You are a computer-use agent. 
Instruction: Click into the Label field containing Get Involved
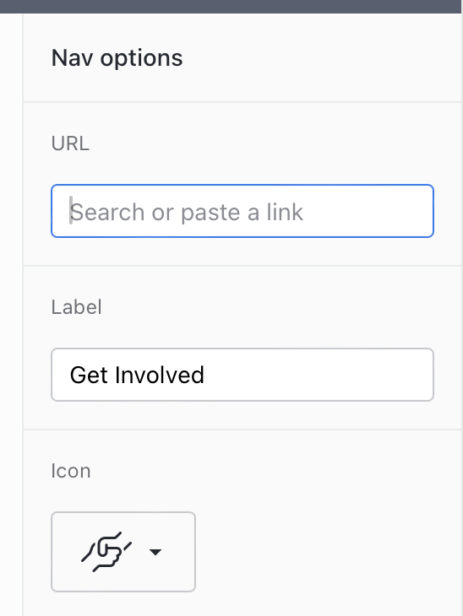point(242,375)
